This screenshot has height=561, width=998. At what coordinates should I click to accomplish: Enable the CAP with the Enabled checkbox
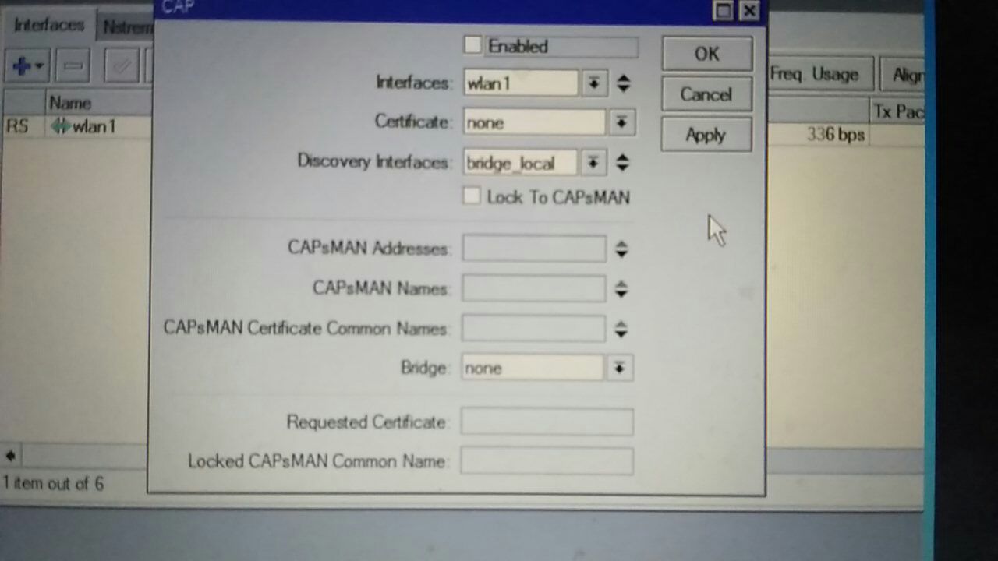[472, 45]
